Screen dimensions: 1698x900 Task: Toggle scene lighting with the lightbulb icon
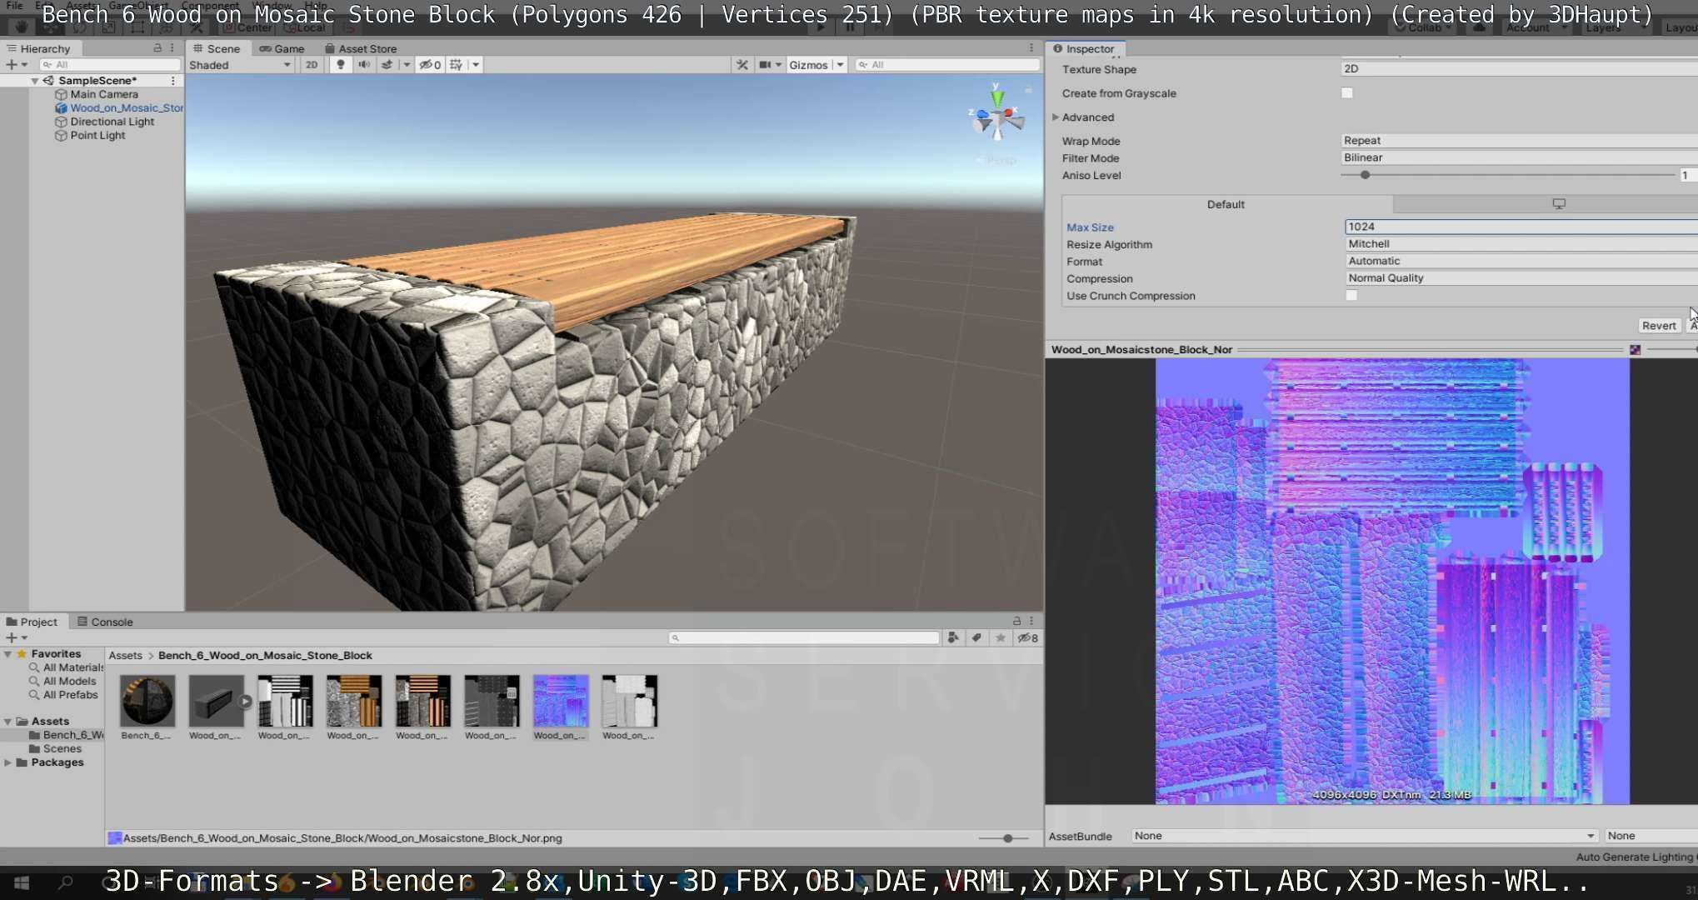[x=340, y=65]
